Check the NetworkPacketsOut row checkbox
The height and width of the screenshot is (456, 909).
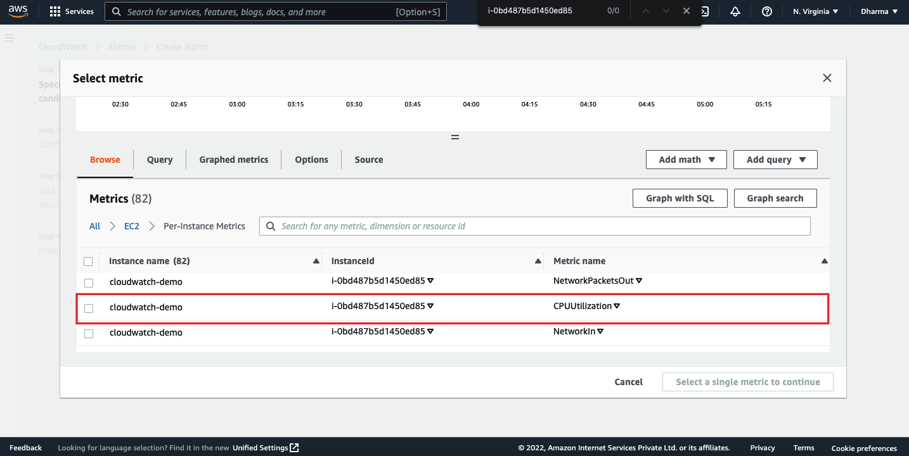tap(89, 282)
